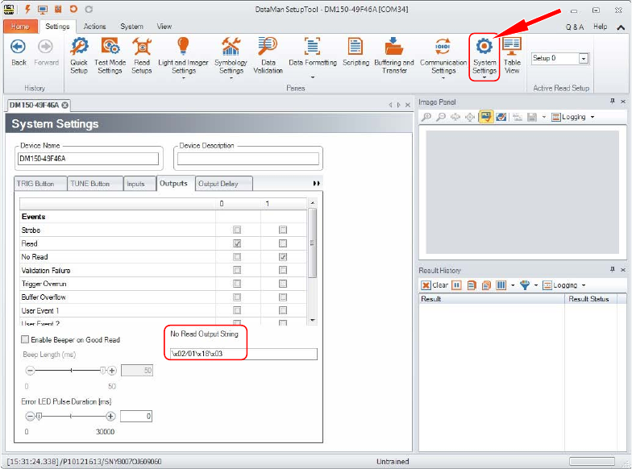Toggle Strobe event checkbox for output 0
The width and height of the screenshot is (632, 469).
click(x=237, y=230)
